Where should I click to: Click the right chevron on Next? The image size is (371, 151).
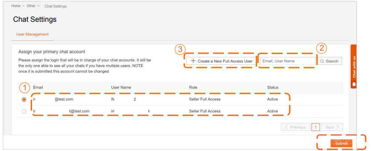[x=338, y=127]
